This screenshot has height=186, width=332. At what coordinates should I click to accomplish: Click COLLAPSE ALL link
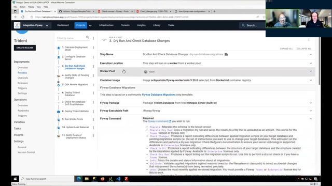(x=304, y=49)
